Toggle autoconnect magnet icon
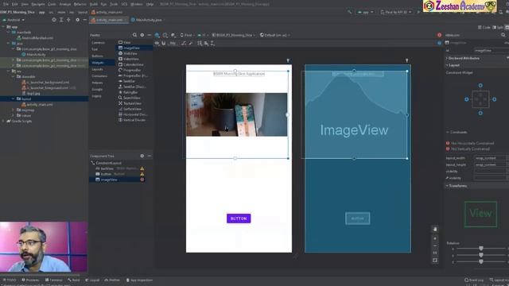Image resolution: width=509 pixels, height=286 pixels. point(164,43)
